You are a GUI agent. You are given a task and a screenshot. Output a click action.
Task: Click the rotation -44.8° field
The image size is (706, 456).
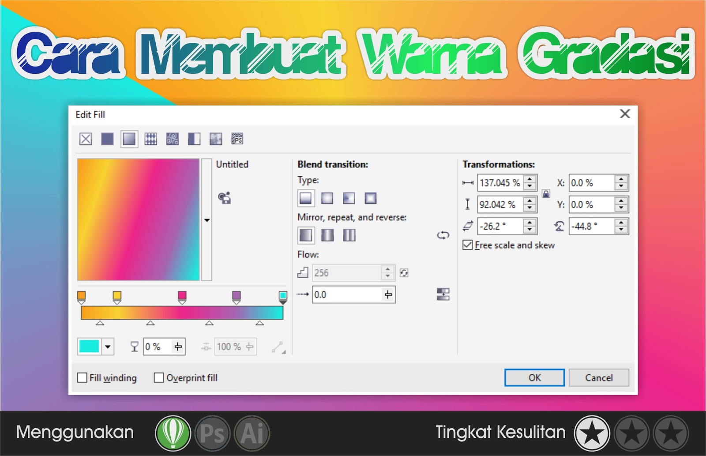pos(592,226)
